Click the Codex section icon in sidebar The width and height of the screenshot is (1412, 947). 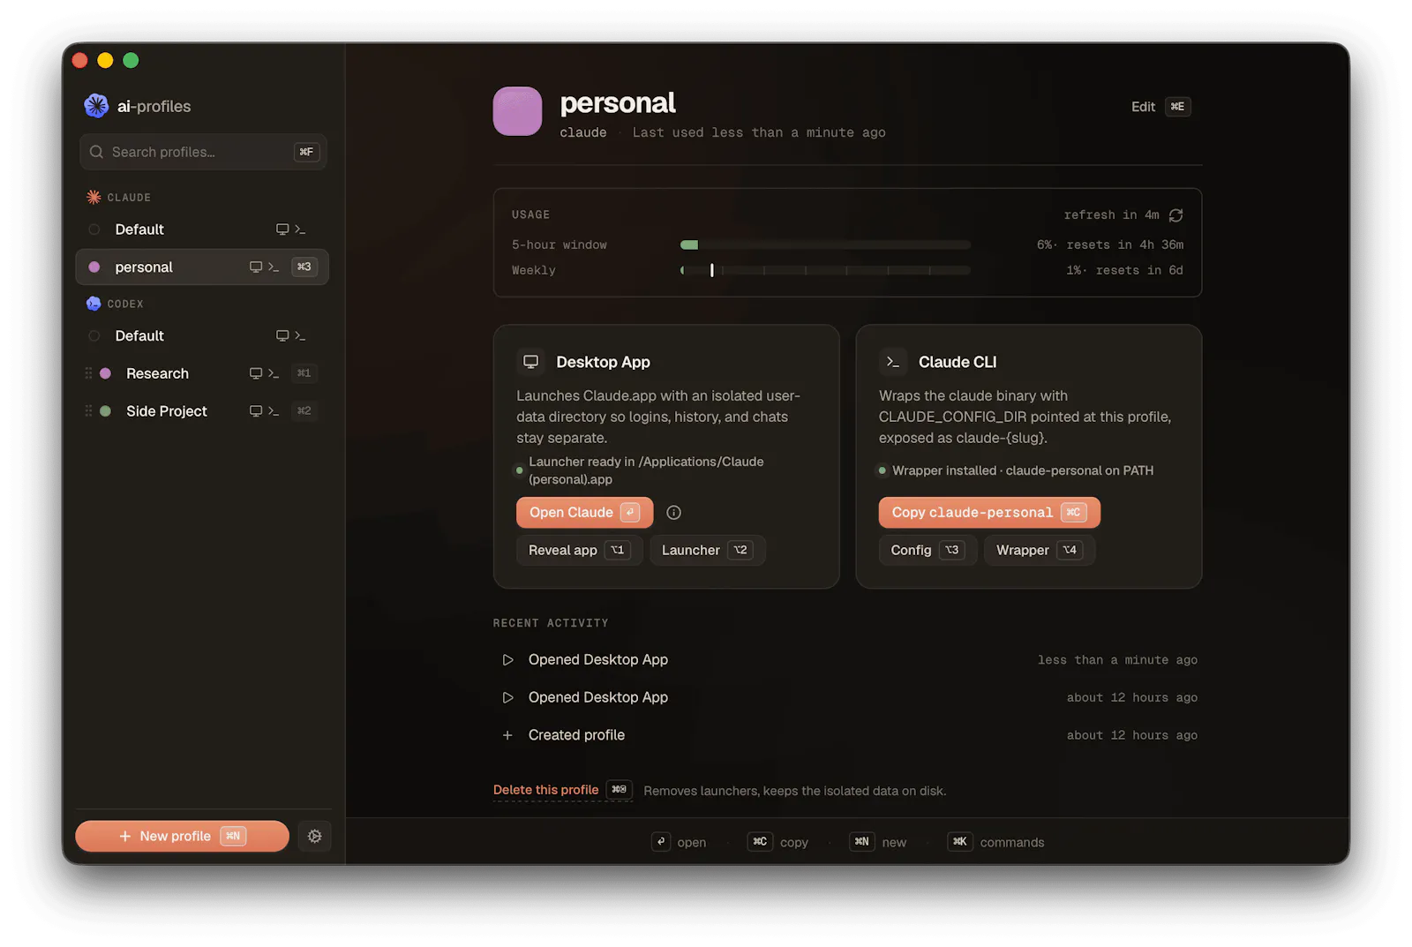pyautogui.click(x=94, y=304)
